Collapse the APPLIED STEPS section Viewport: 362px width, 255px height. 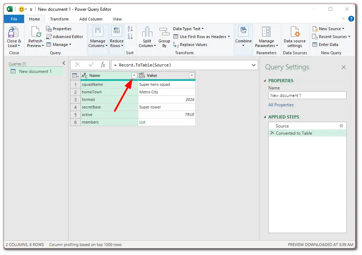coord(265,117)
